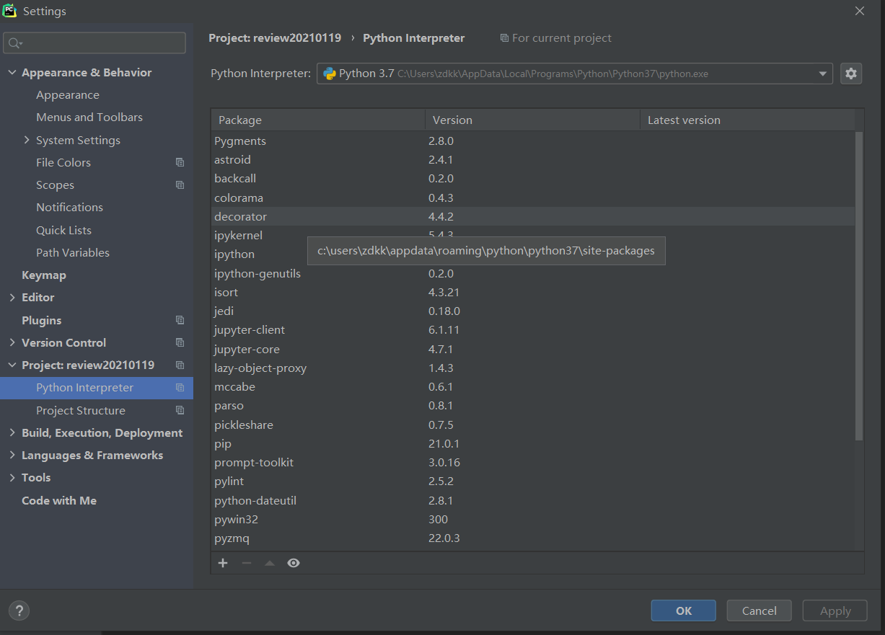The image size is (885, 635).
Task: Click the copy icon next to Scopes
Action: (x=180, y=185)
